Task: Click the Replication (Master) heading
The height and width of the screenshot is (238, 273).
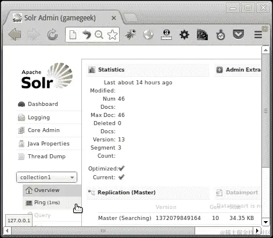Action: click(x=127, y=193)
